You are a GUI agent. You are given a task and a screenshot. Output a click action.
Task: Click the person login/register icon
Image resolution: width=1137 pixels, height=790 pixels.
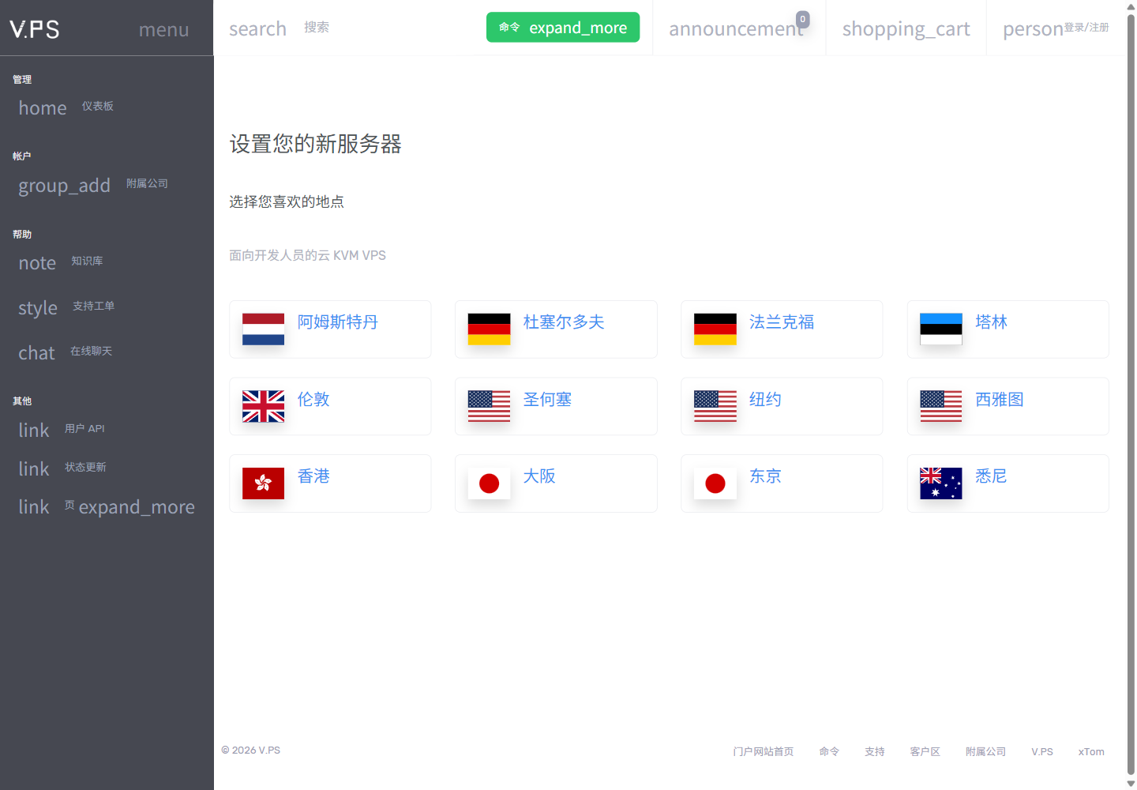(x=1033, y=29)
